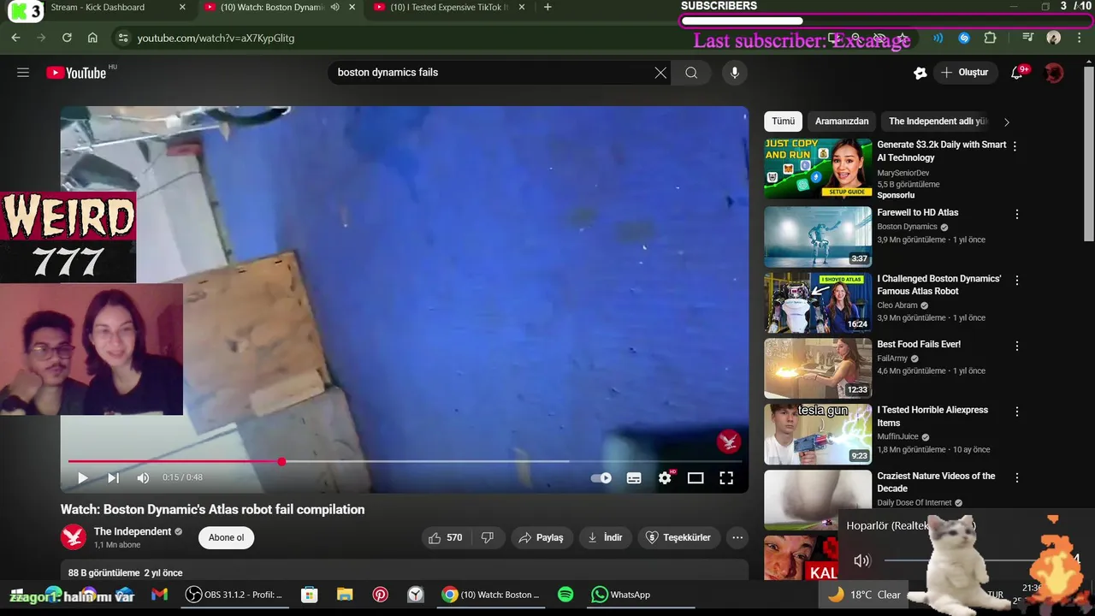This screenshot has height=616, width=1095.
Task: Open Chrome media controls icon
Action: [x=1028, y=38]
